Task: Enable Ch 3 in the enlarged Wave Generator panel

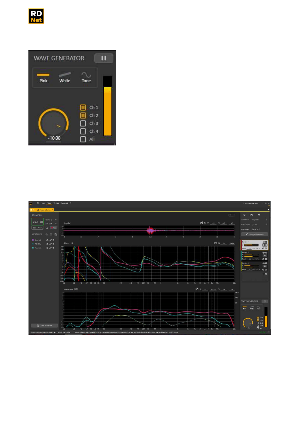Action: click(83, 123)
